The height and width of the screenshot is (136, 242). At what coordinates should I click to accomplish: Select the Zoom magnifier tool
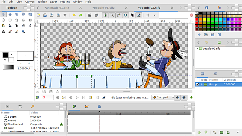23,32
